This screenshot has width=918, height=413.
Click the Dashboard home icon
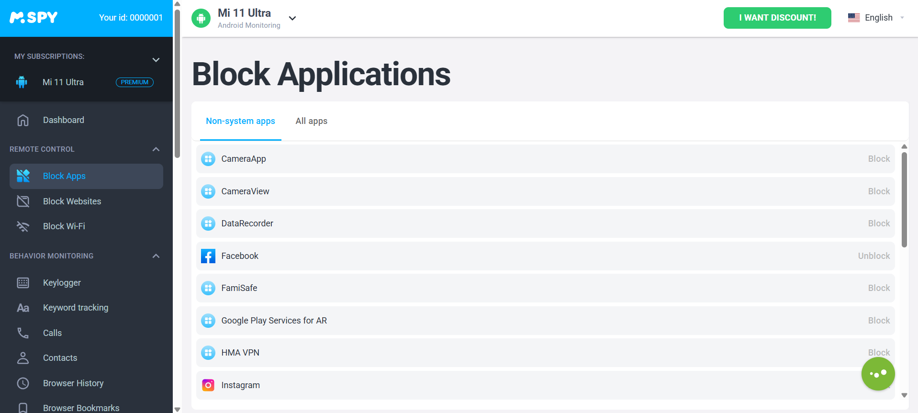[23, 120]
